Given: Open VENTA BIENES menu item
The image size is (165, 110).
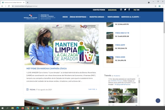Looking at the screenshot, I should (113, 17).
